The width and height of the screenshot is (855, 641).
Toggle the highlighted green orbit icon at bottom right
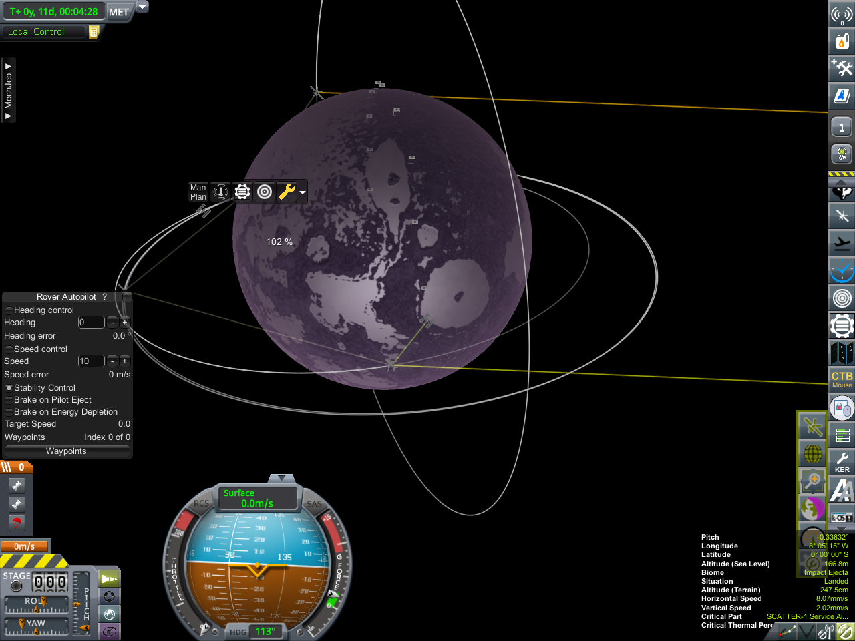tap(846, 631)
